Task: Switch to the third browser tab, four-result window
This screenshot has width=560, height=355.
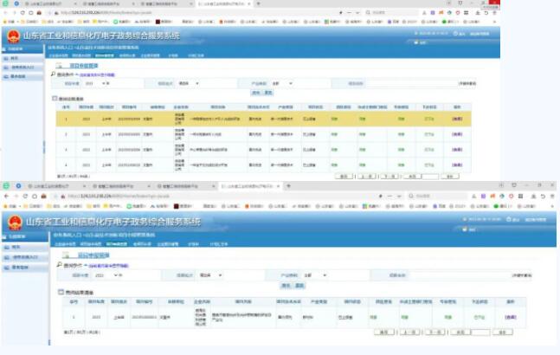Action: (x=164, y=4)
